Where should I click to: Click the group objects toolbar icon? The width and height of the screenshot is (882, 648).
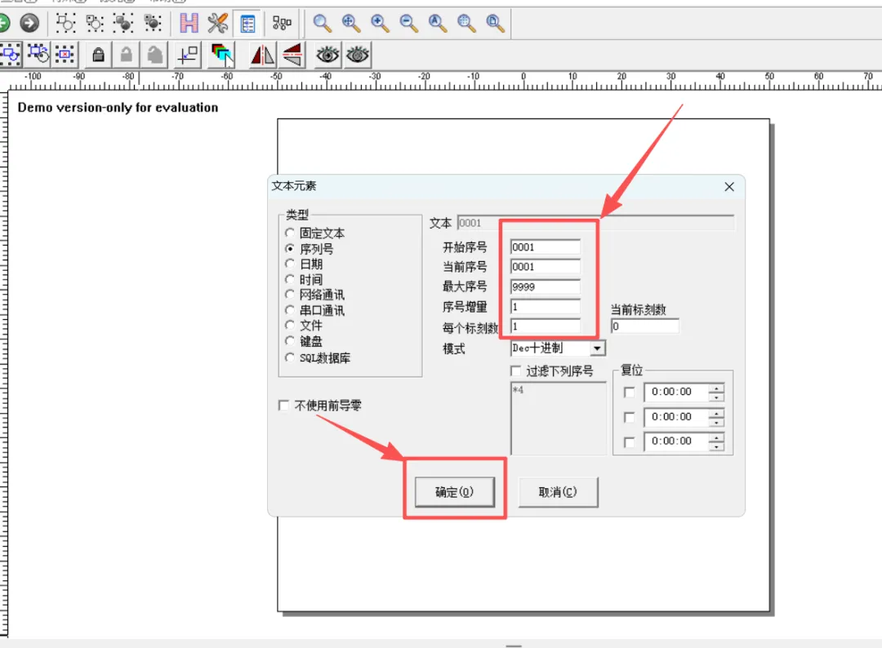(65, 23)
